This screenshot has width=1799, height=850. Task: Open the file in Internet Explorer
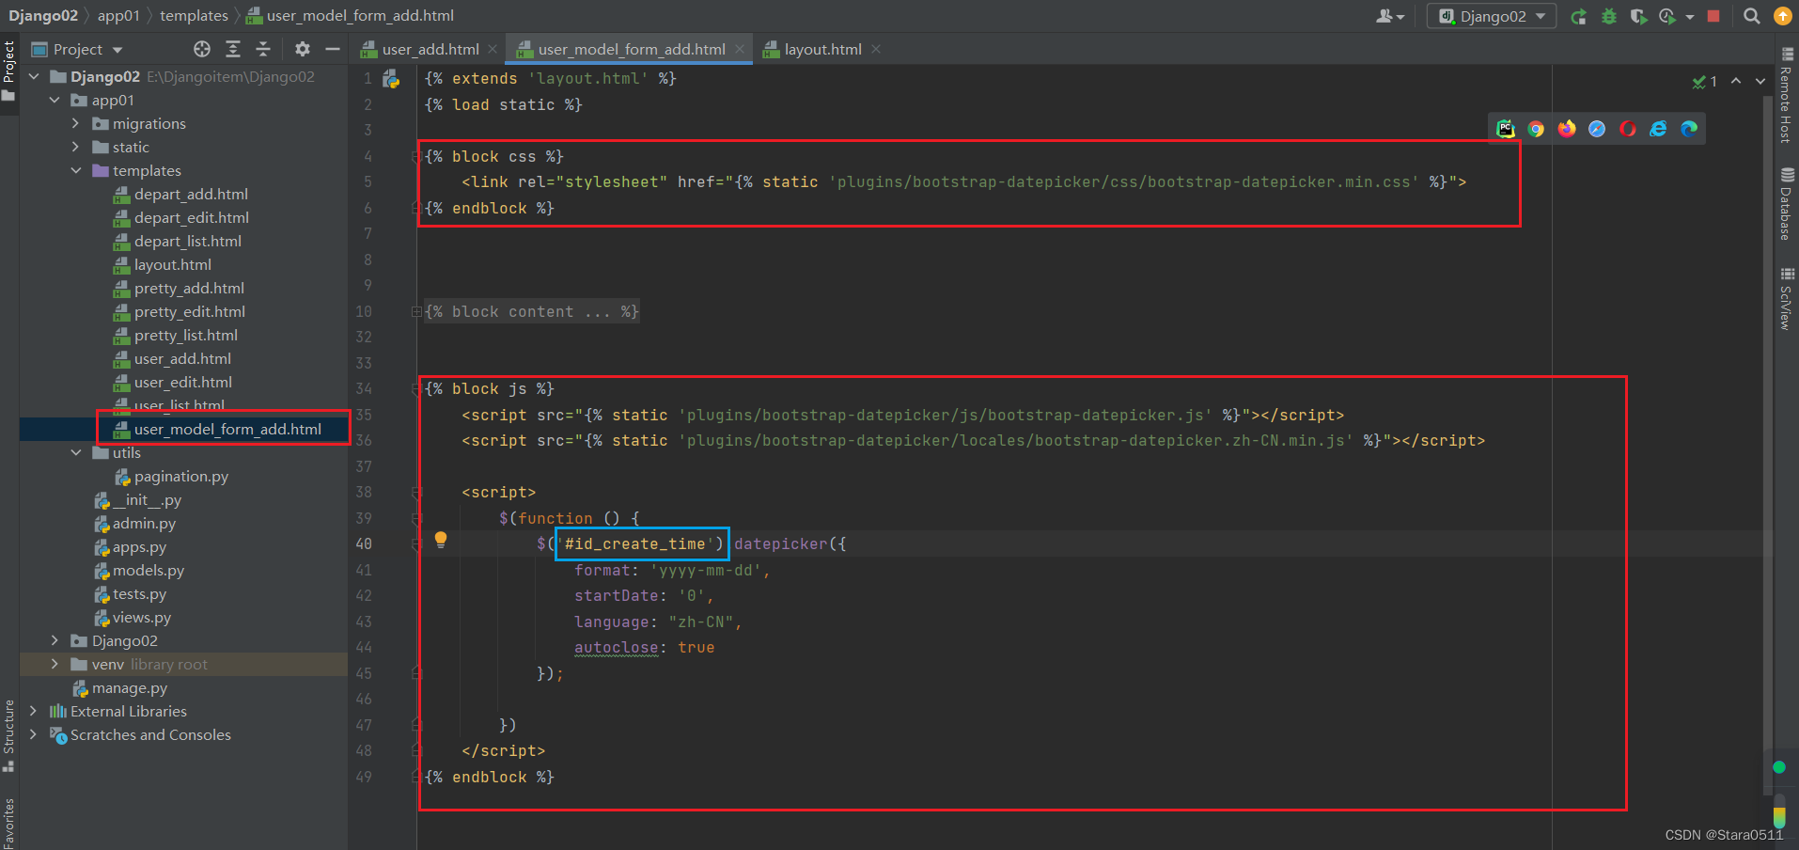1658,129
